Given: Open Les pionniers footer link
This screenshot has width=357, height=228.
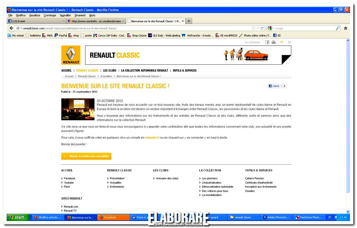Looking at the screenshot, I should tap(210, 178).
